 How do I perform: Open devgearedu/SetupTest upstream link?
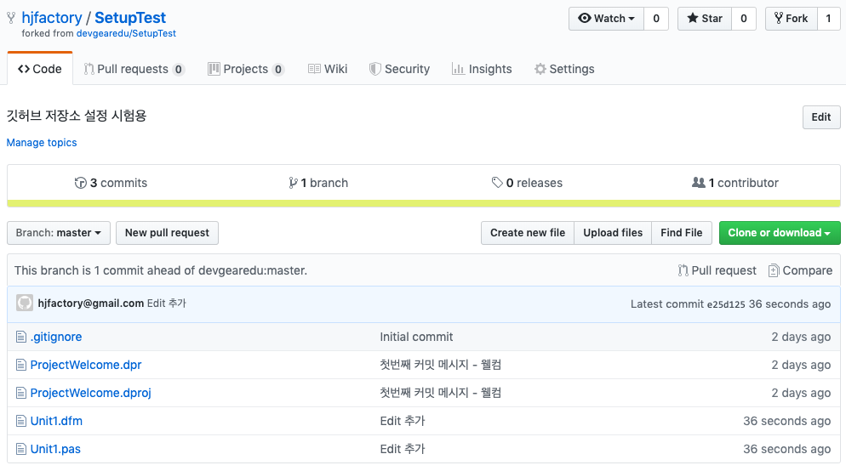pos(126,33)
